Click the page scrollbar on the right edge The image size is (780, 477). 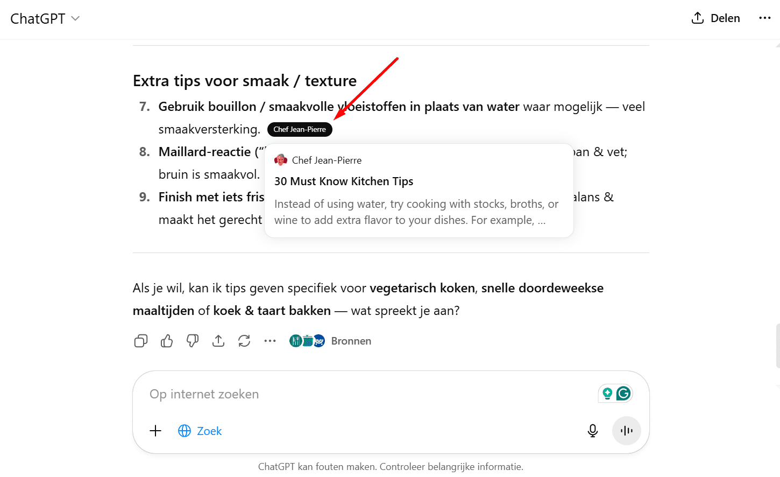[x=777, y=346]
